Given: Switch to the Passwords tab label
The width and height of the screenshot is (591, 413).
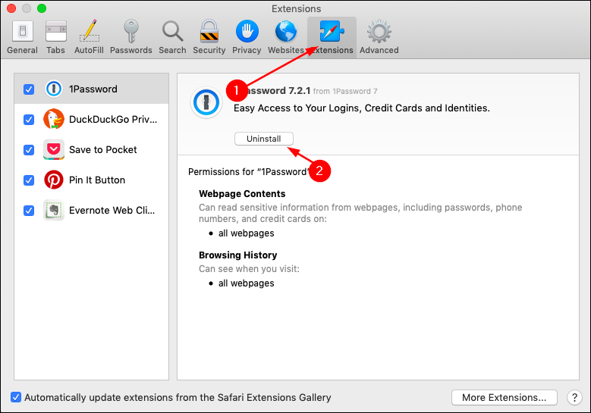Looking at the screenshot, I should point(130,50).
